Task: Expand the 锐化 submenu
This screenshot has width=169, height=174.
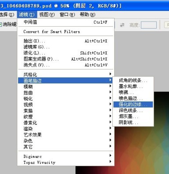Action: coord(65,98)
